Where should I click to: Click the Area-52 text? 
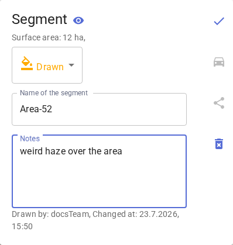coord(36,109)
